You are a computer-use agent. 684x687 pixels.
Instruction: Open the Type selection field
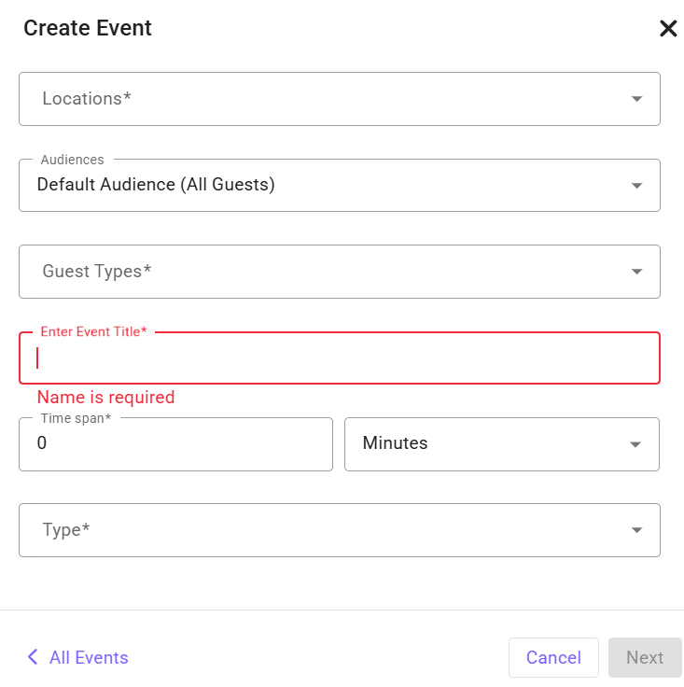pyautogui.click(x=340, y=530)
